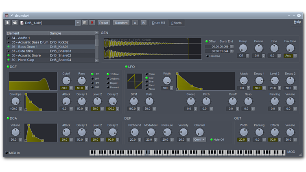
Task: Click the sample waveform display in GEN
Action: tap(152, 49)
